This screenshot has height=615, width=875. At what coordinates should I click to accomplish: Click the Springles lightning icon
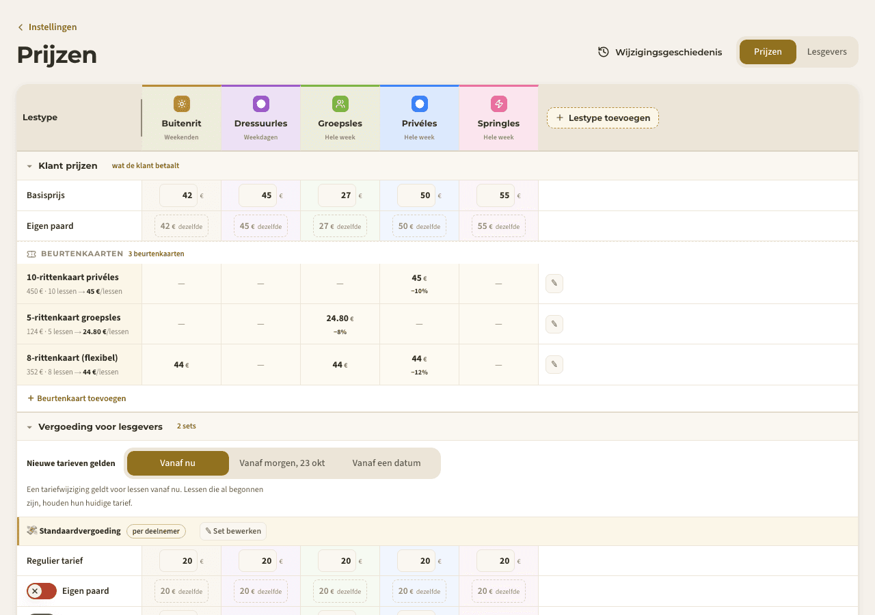[498, 104]
